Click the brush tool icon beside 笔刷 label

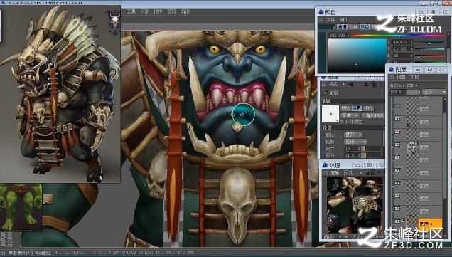pos(325,93)
